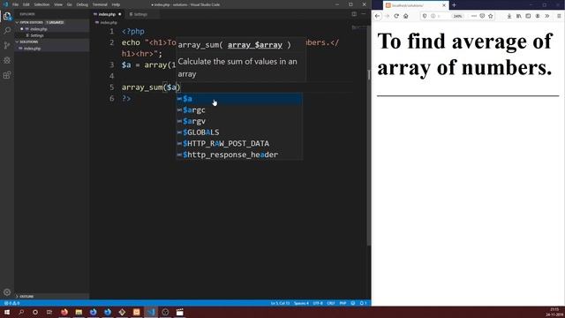Image resolution: width=565 pixels, height=318 pixels.
Task: Click the Windows taskbar search icon
Action: 21,312
